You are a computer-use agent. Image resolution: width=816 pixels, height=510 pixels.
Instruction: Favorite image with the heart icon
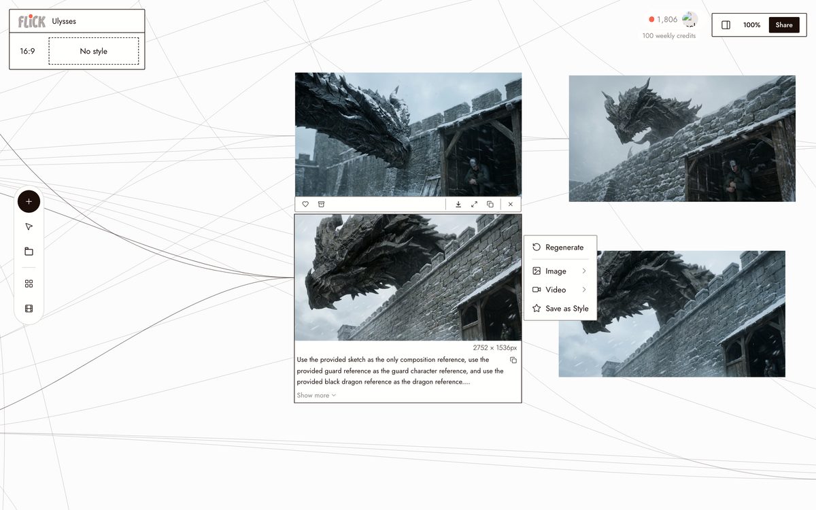(x=305, y=204)
